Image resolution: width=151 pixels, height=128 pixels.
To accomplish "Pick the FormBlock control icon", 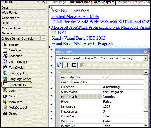I will click(x=5, y=67).
